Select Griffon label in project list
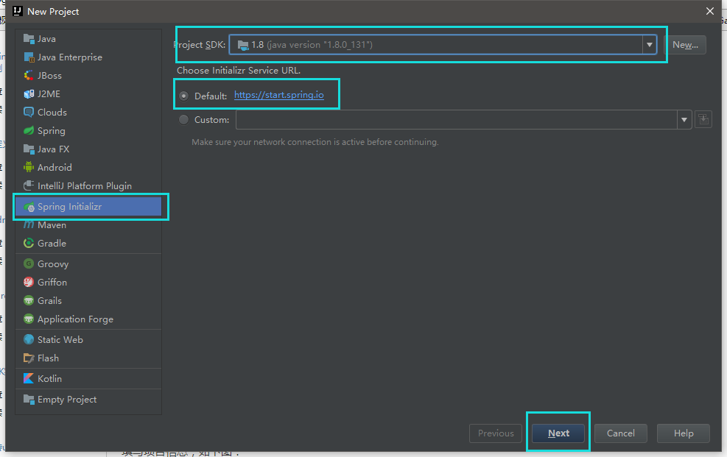Image resolution: width=727 pixels, height=457 pixels. click(52, 282)
